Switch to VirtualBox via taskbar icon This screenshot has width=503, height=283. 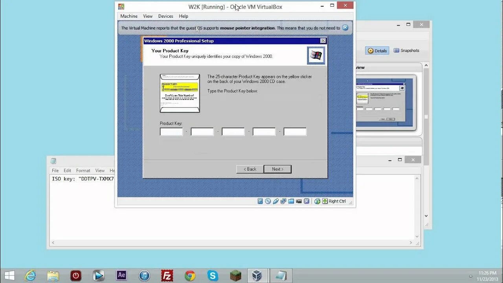click(x=258, y=276)
